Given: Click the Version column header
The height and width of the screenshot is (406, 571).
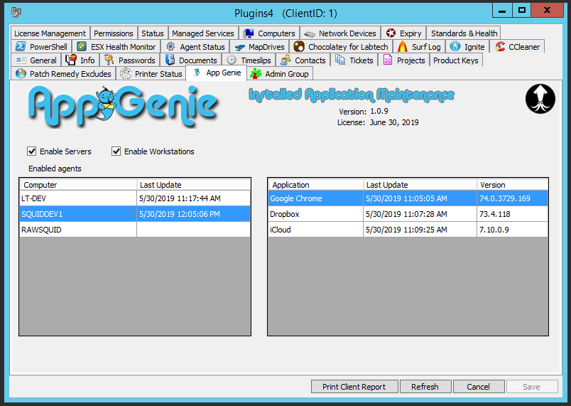Looking at the screenshot, I should 512,185.
